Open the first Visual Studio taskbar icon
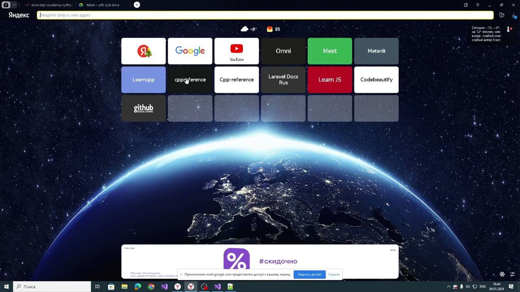Screen dimensions: 520x292 [x=165, y=287]
